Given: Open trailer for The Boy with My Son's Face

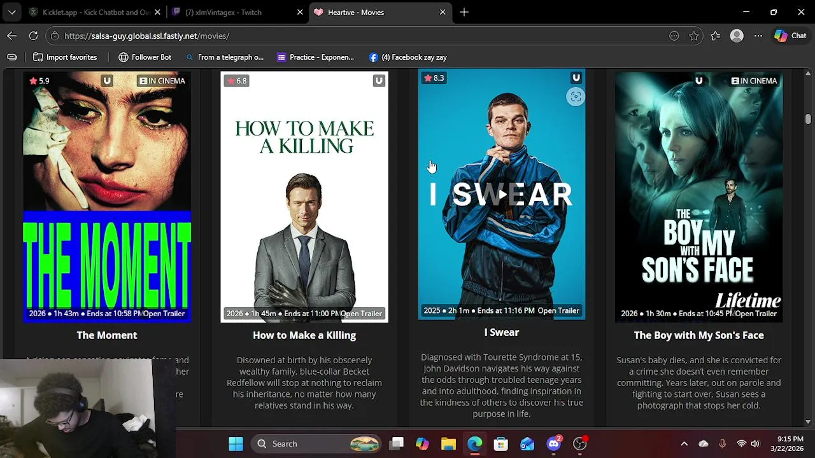Looking at the screenshot, I should 756,314.
